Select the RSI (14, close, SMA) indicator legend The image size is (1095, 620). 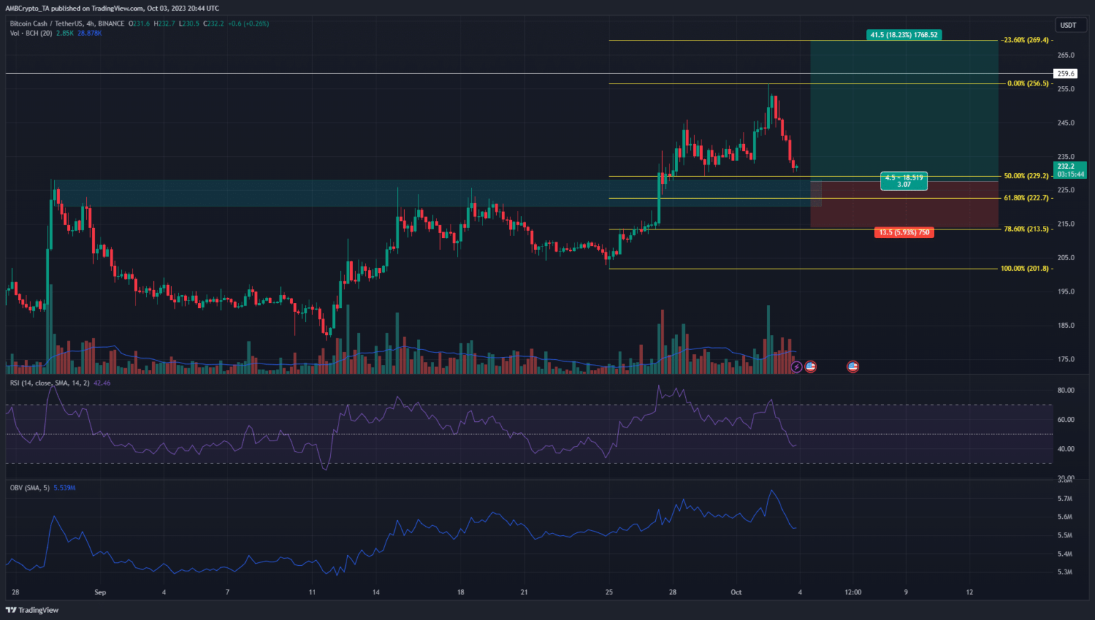[49, 383]
